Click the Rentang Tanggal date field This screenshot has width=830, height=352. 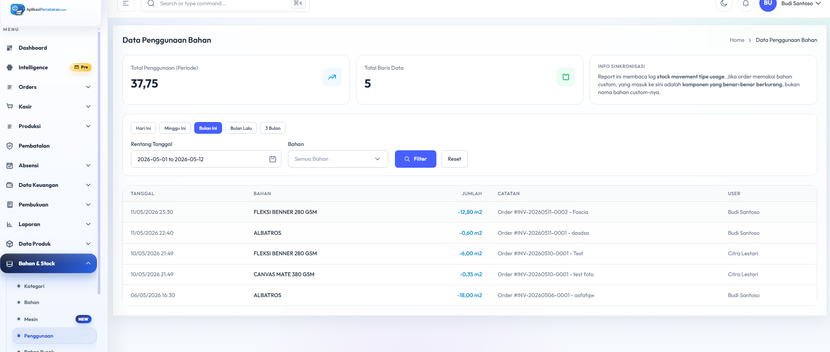tap(206, 159)
